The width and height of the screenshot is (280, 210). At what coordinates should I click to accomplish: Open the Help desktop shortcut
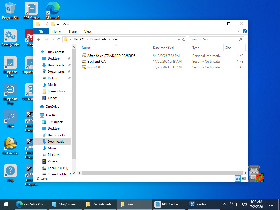pos(10,173)
